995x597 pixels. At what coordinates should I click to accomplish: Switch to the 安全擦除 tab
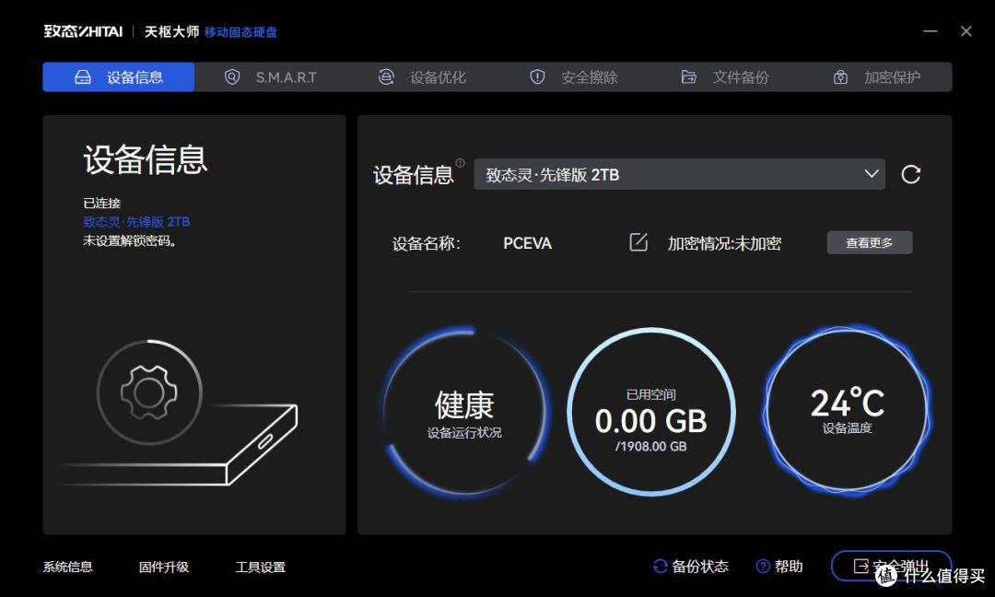click(x=574, y=76)
